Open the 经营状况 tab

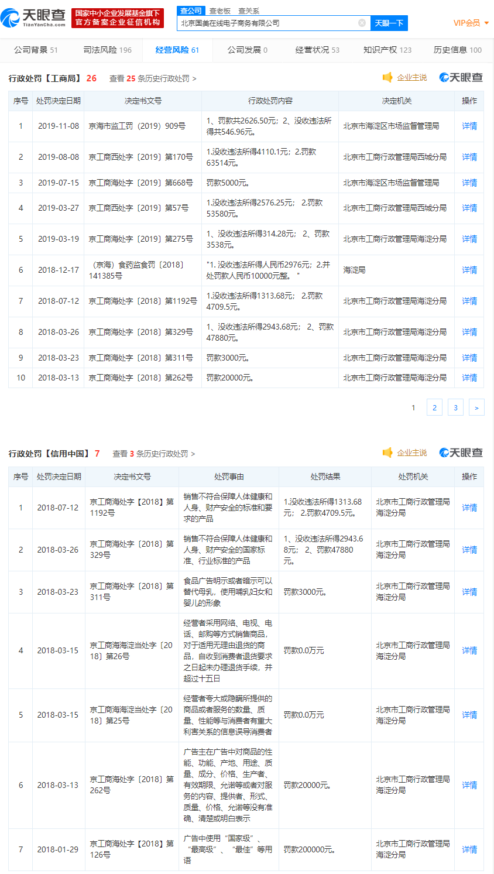click(317, 50)
